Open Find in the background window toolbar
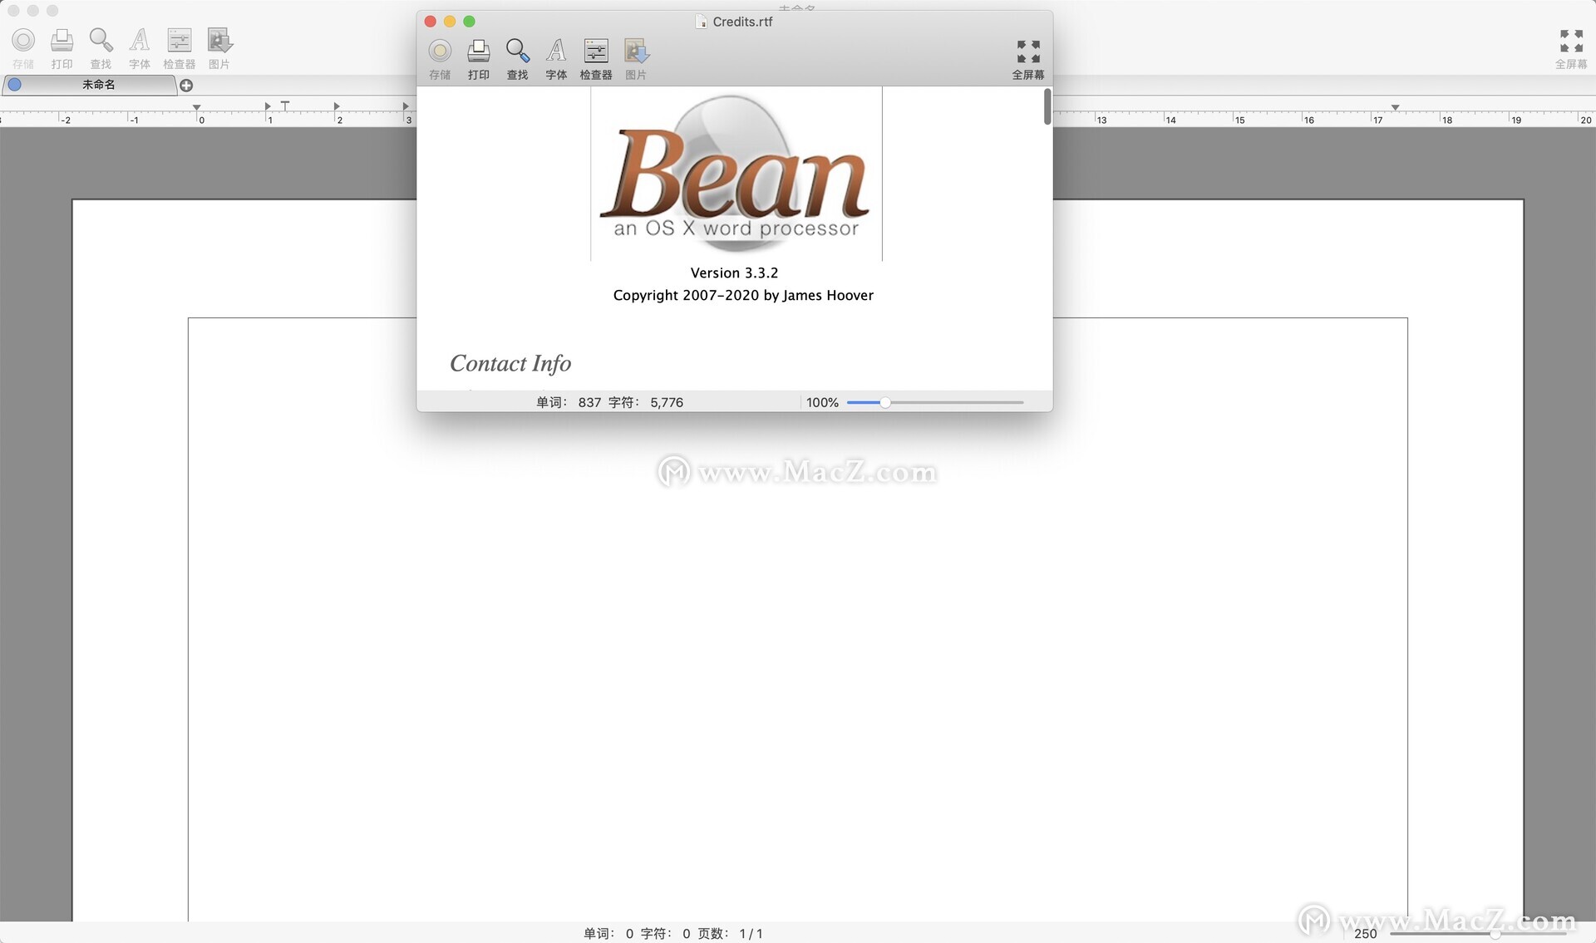The height and width of the screenshot is (943, 1596). (x=101, y=40)
